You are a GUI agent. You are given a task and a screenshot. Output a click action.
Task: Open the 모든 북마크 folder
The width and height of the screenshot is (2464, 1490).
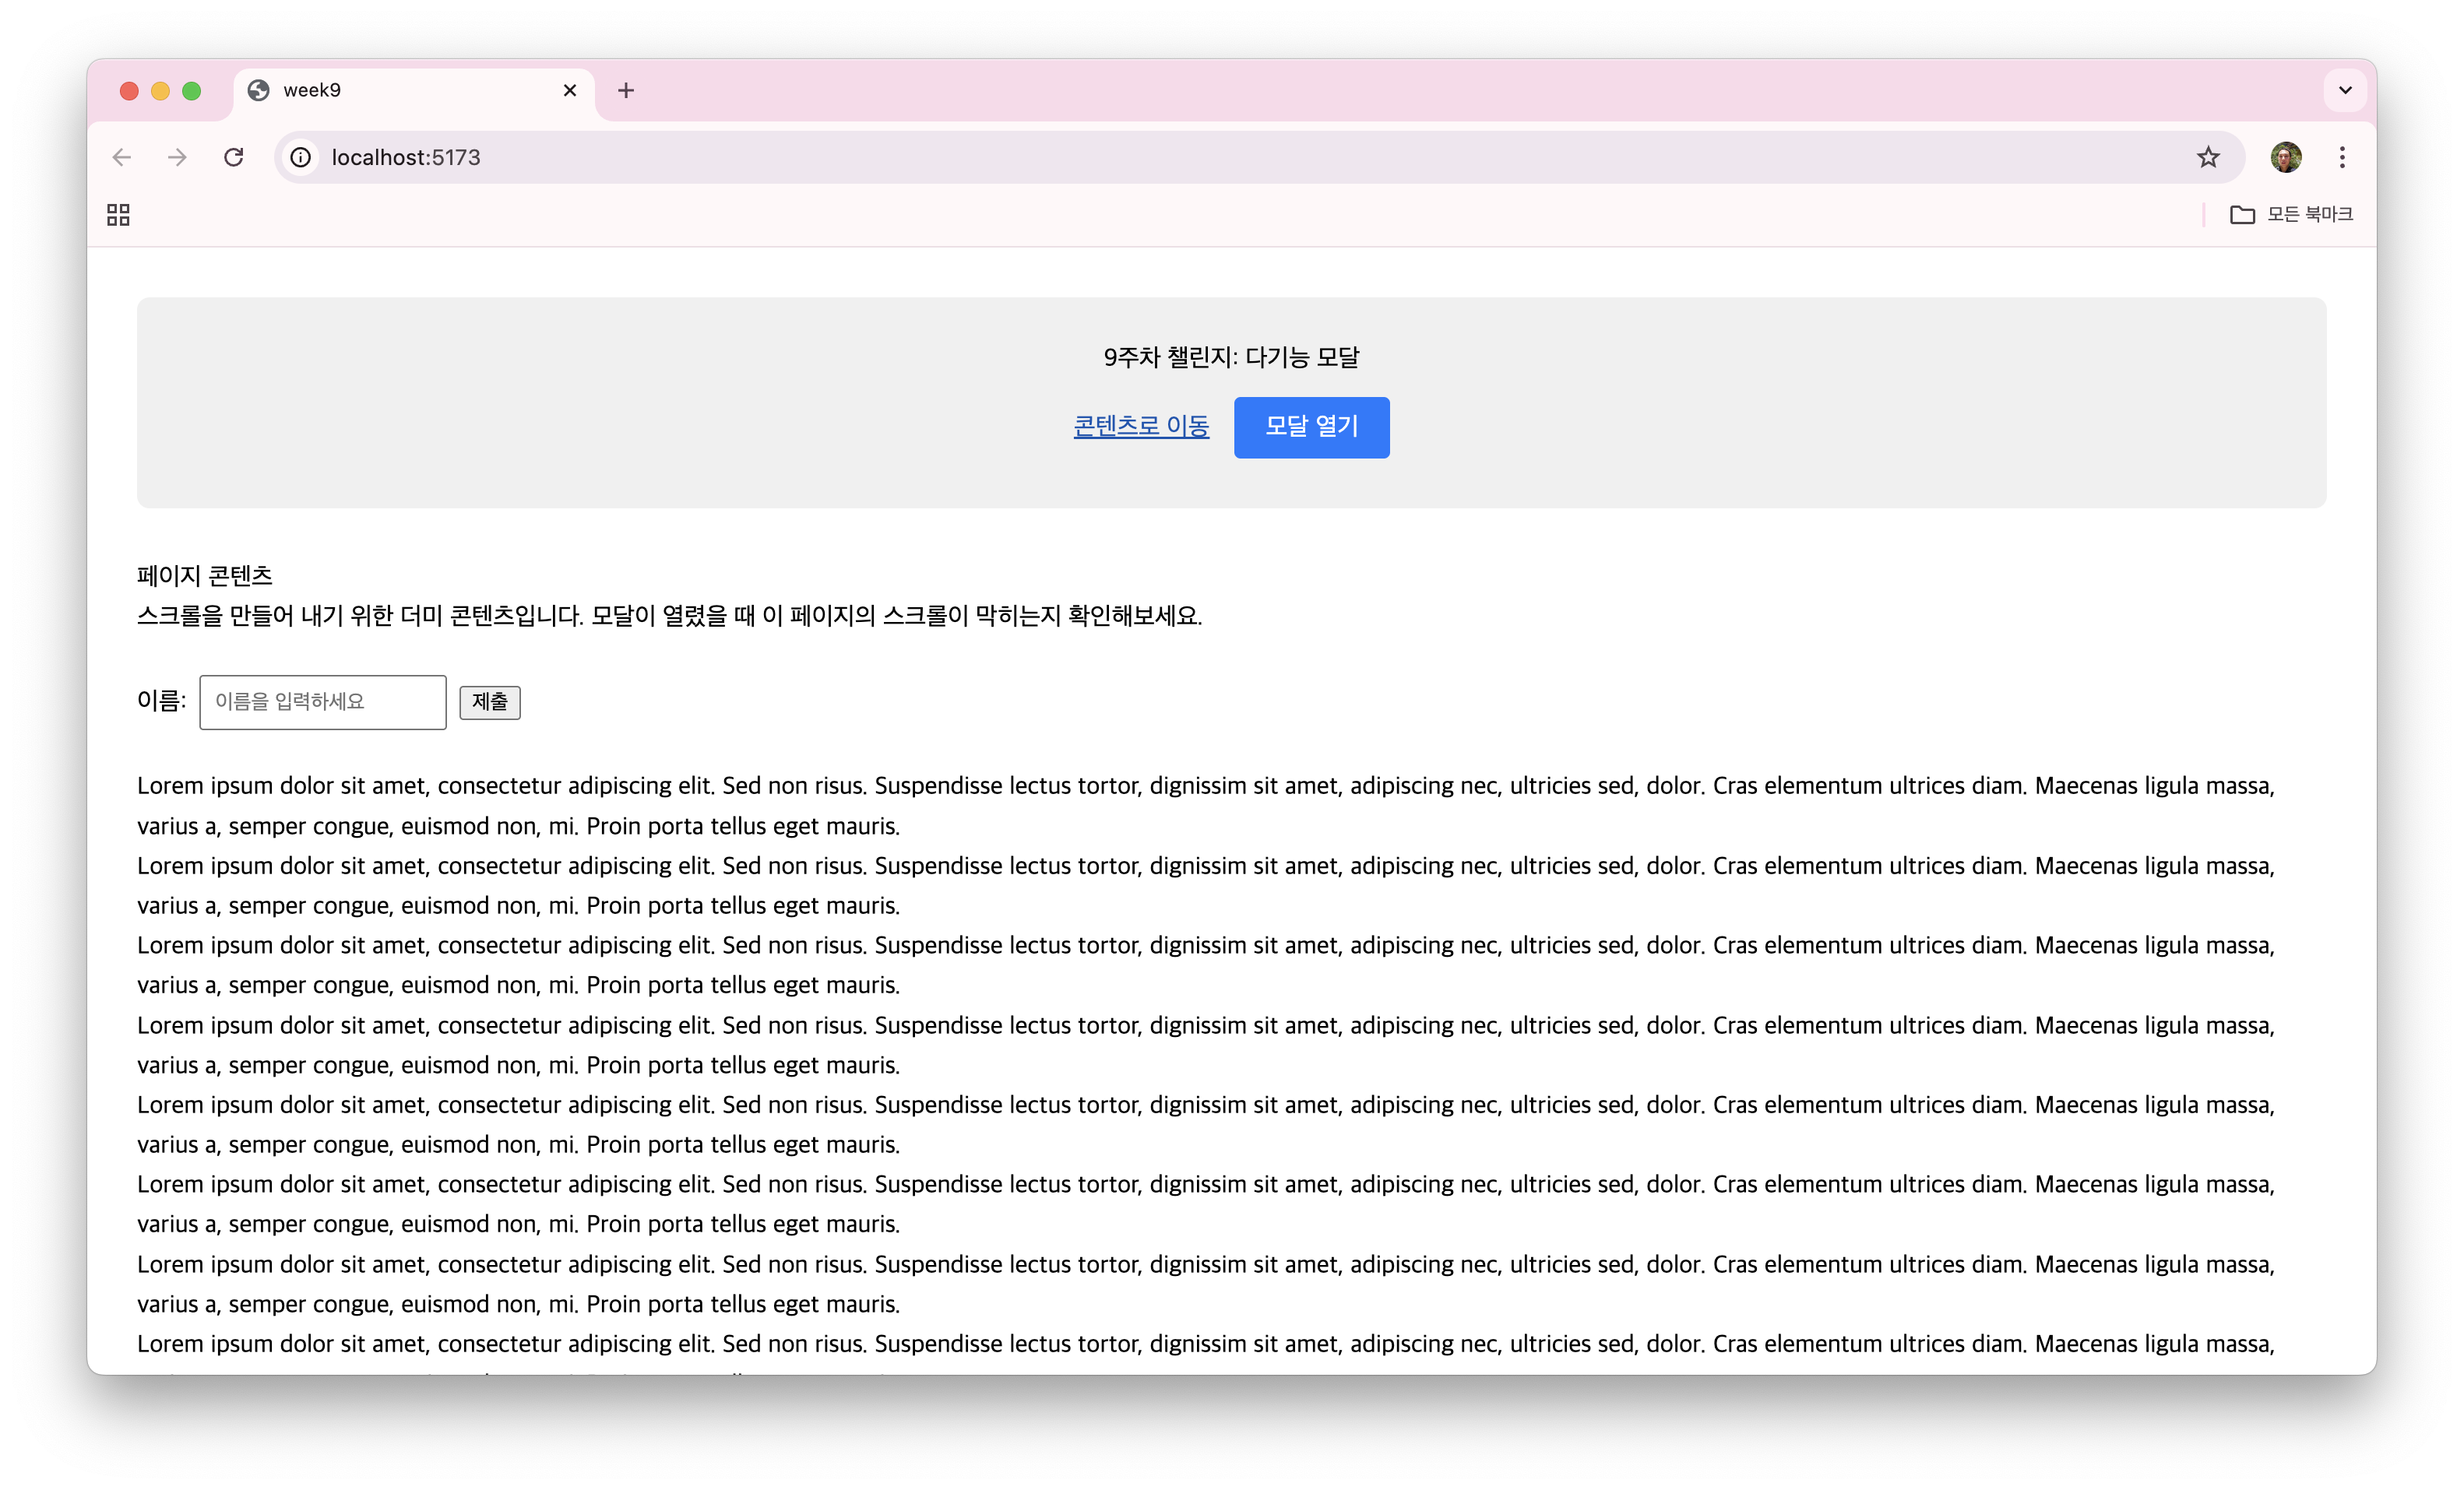2291,215
